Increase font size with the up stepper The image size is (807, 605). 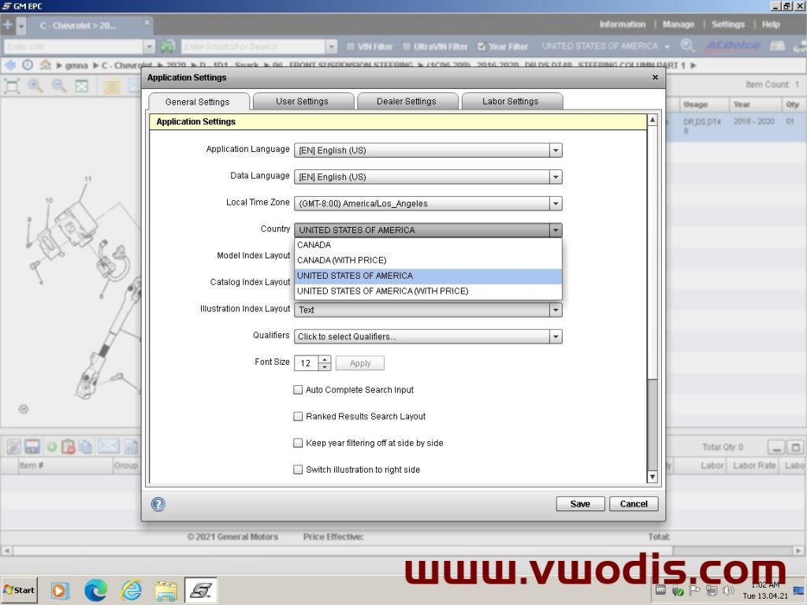pos(324,359)
